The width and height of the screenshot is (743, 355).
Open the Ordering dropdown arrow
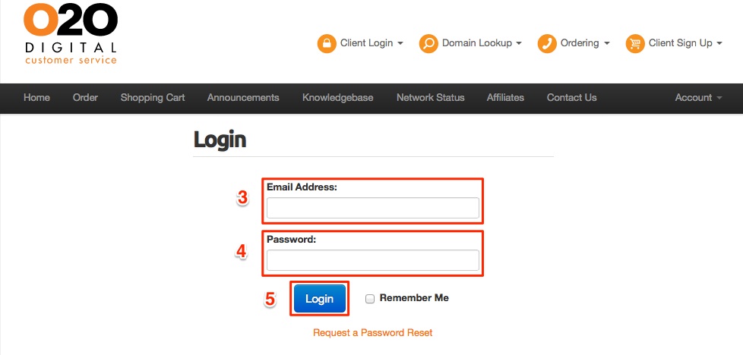(606, 43)
